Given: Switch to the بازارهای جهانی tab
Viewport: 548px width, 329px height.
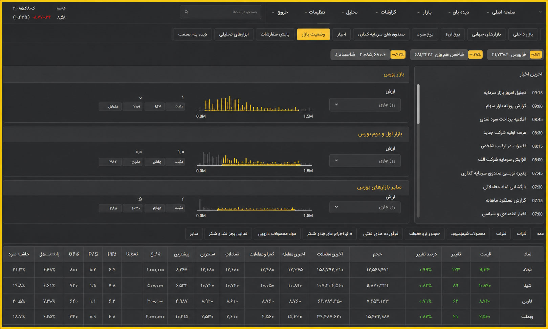Looking at the screenshot, I should pyautogui.click(x=486, y=34).
